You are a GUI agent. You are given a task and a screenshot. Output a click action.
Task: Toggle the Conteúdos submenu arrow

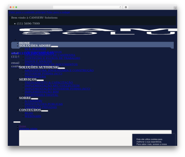coord(44,111)
